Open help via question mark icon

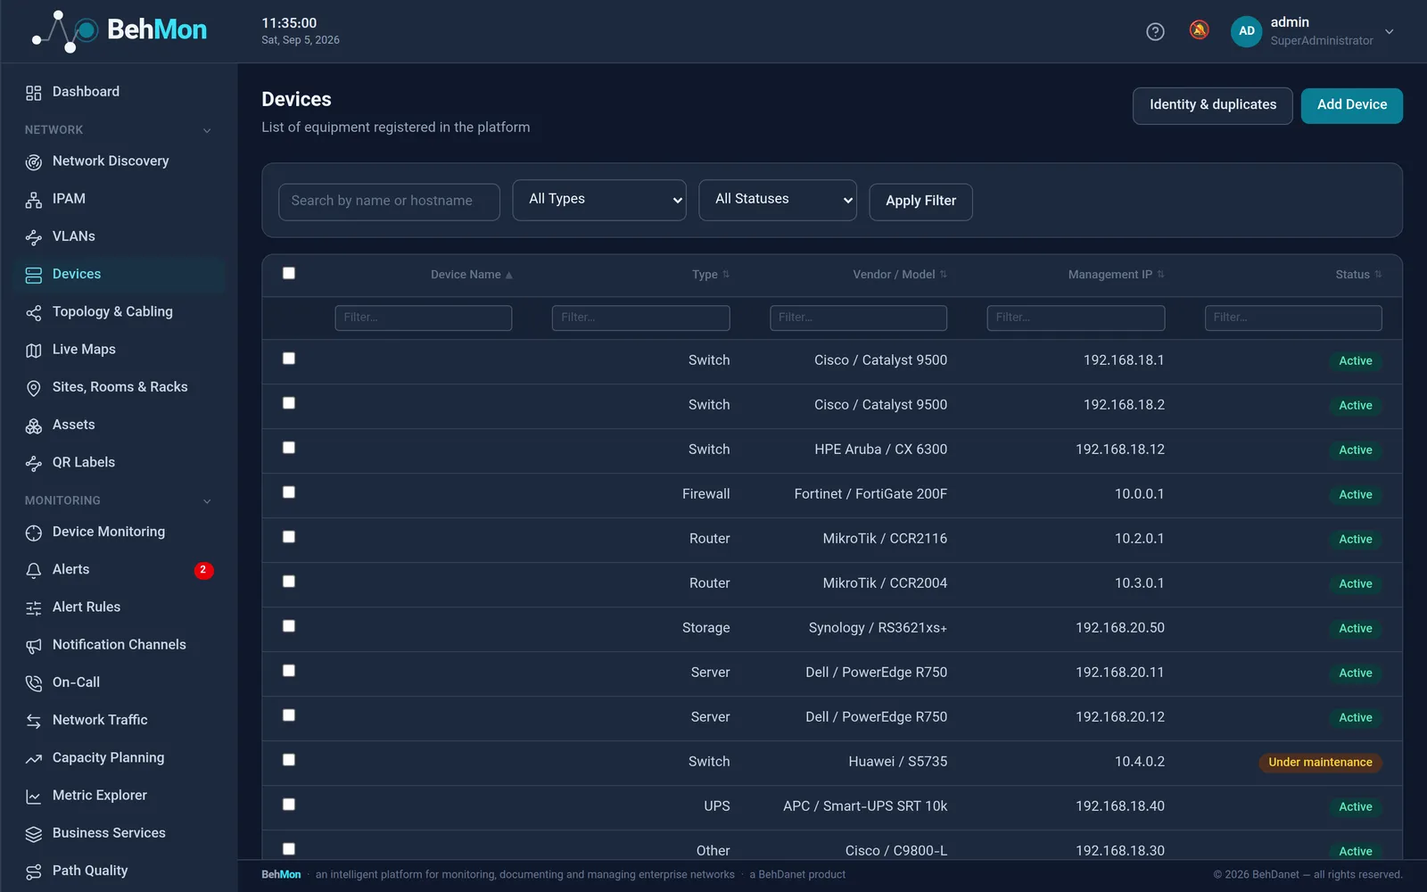[1155, 32]
